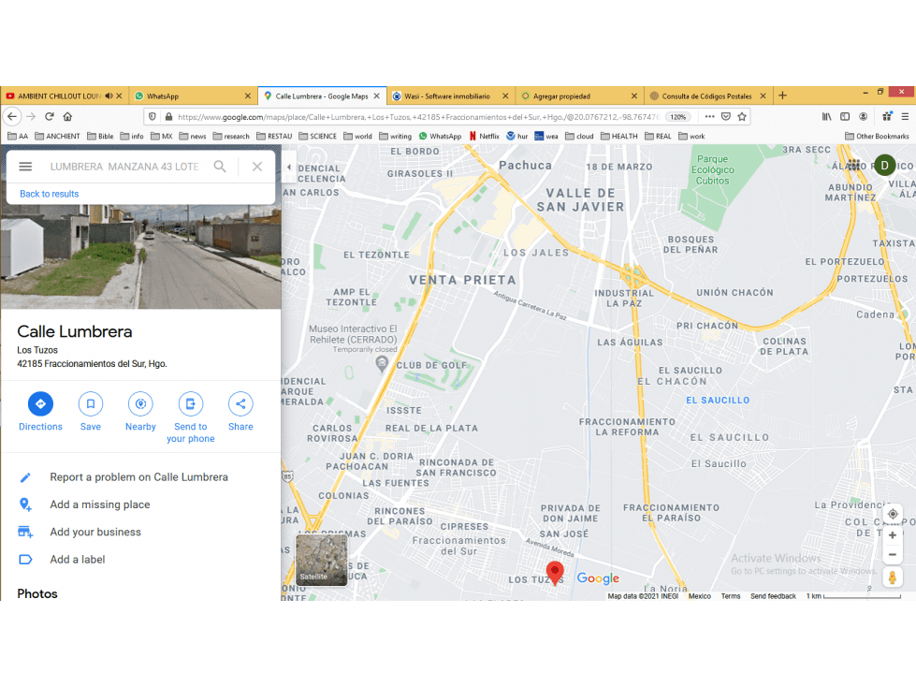Switch to AMBIENT CHILLOUT LOUNGE tab

tap(58, 95)
